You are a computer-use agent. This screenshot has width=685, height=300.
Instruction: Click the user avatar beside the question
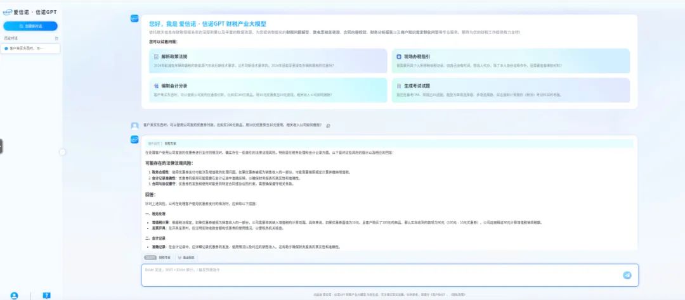(134, 125)
